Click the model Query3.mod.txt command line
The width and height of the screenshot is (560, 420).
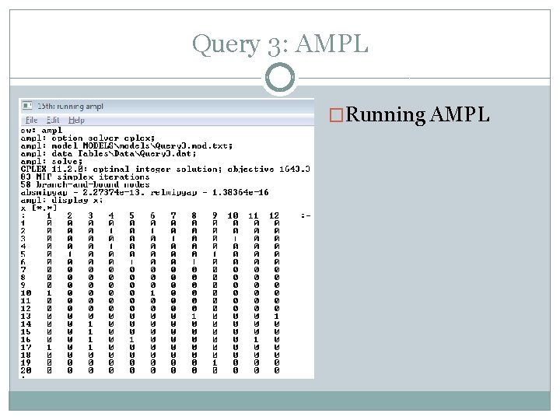[127, 146]
